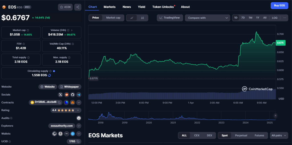The height and width of the screenshot is (145, 292).
Task: Click the Vol/Mkt Cap info icon
Action: (73, 44)
